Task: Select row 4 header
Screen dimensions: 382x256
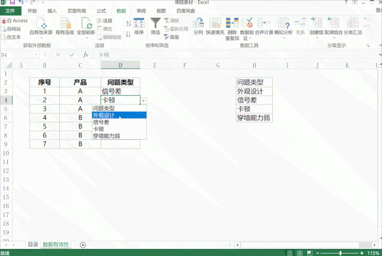Action: [x=6, y=100]
